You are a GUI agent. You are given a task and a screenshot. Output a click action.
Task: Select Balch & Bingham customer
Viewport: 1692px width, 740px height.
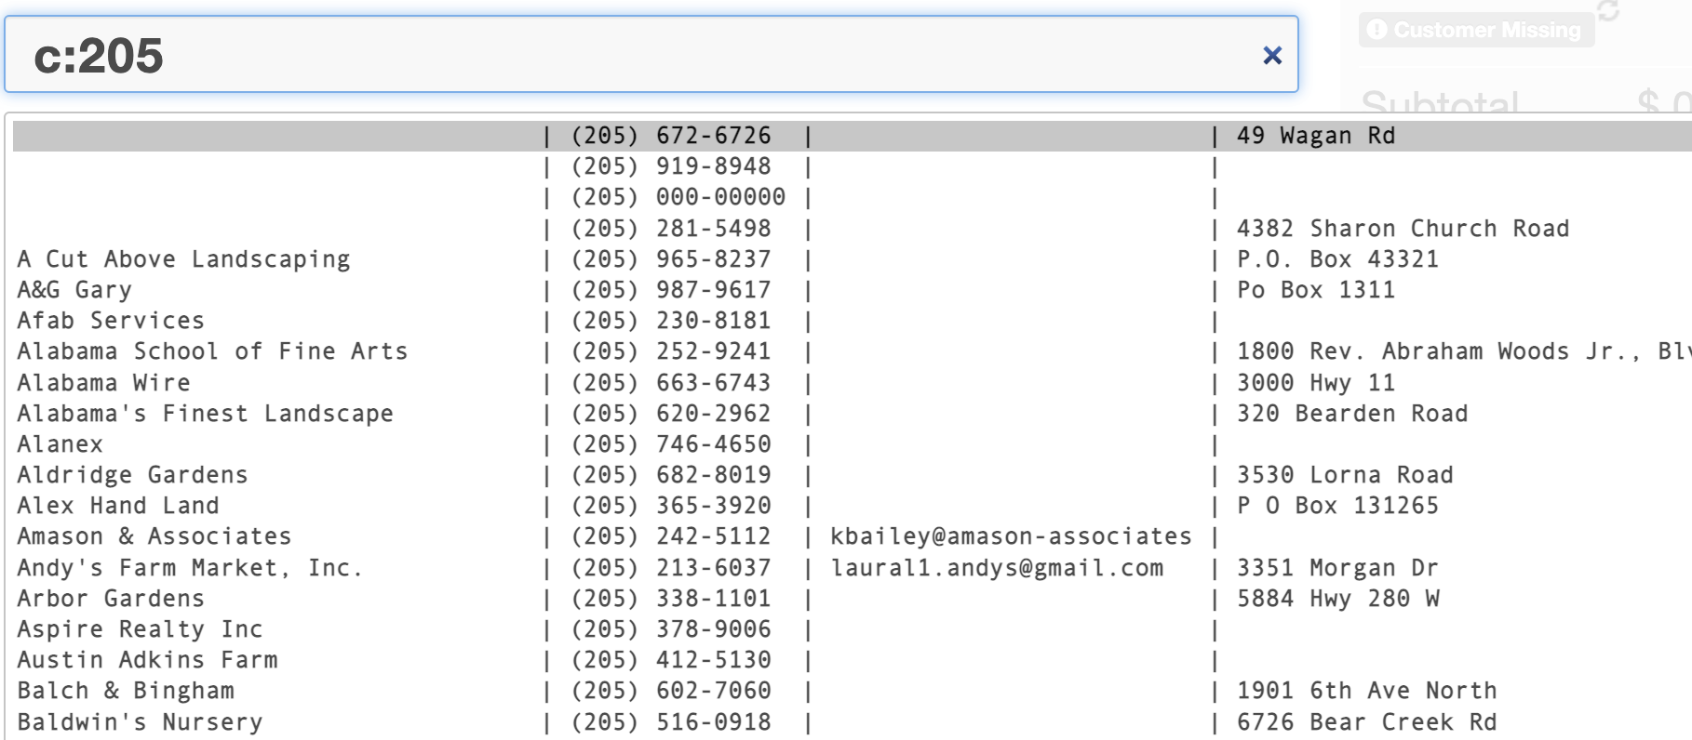click(126, 691)
